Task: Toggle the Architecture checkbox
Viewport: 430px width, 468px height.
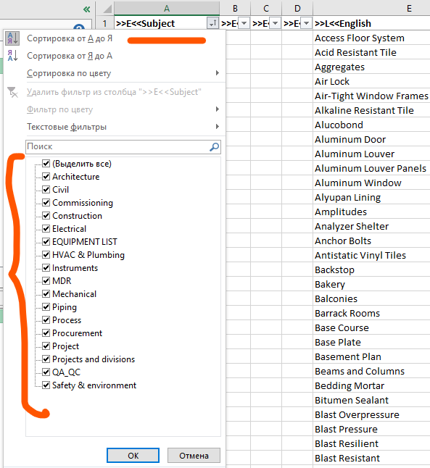Action: coord(46,176)
